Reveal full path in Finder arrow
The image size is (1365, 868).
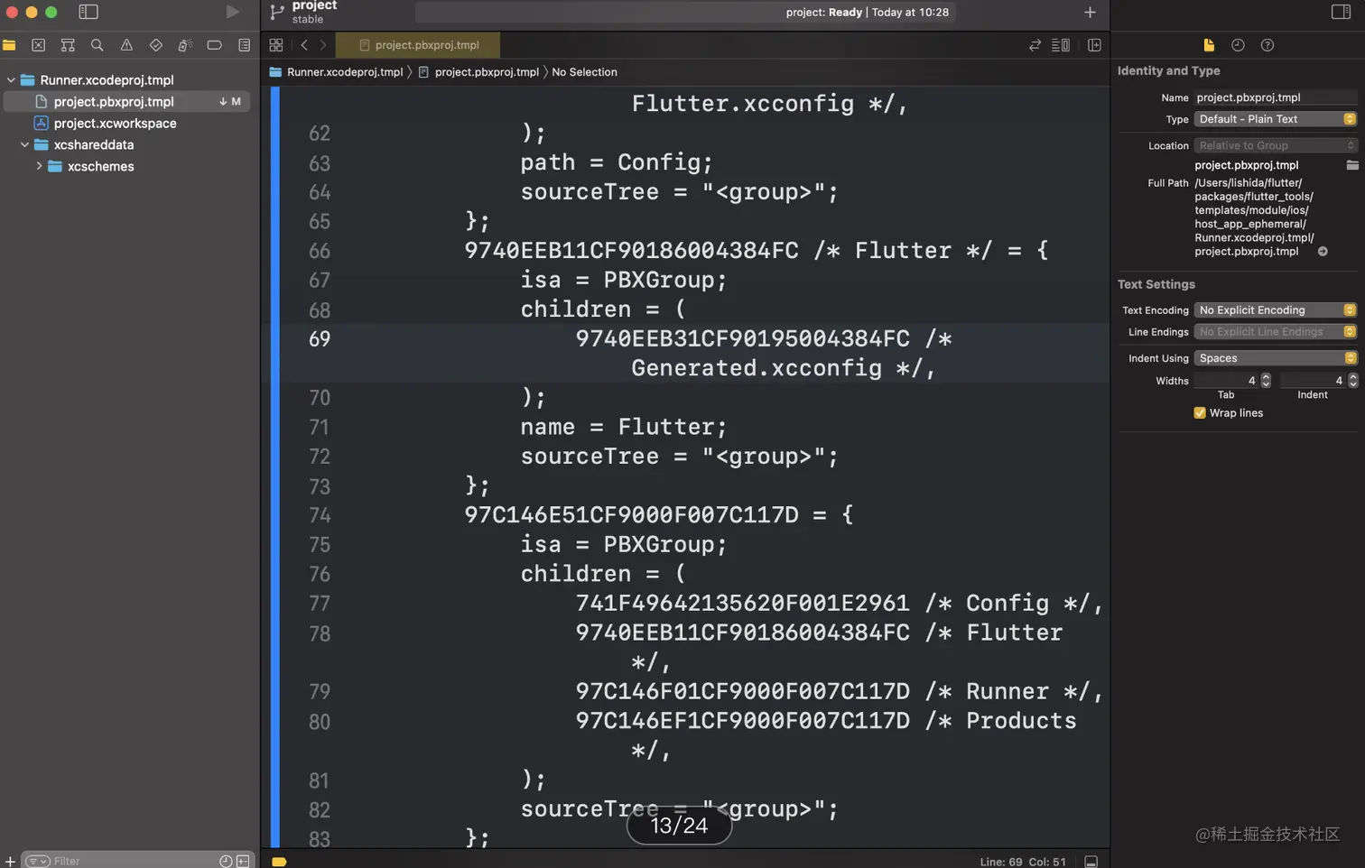(x=1323, y=252)
